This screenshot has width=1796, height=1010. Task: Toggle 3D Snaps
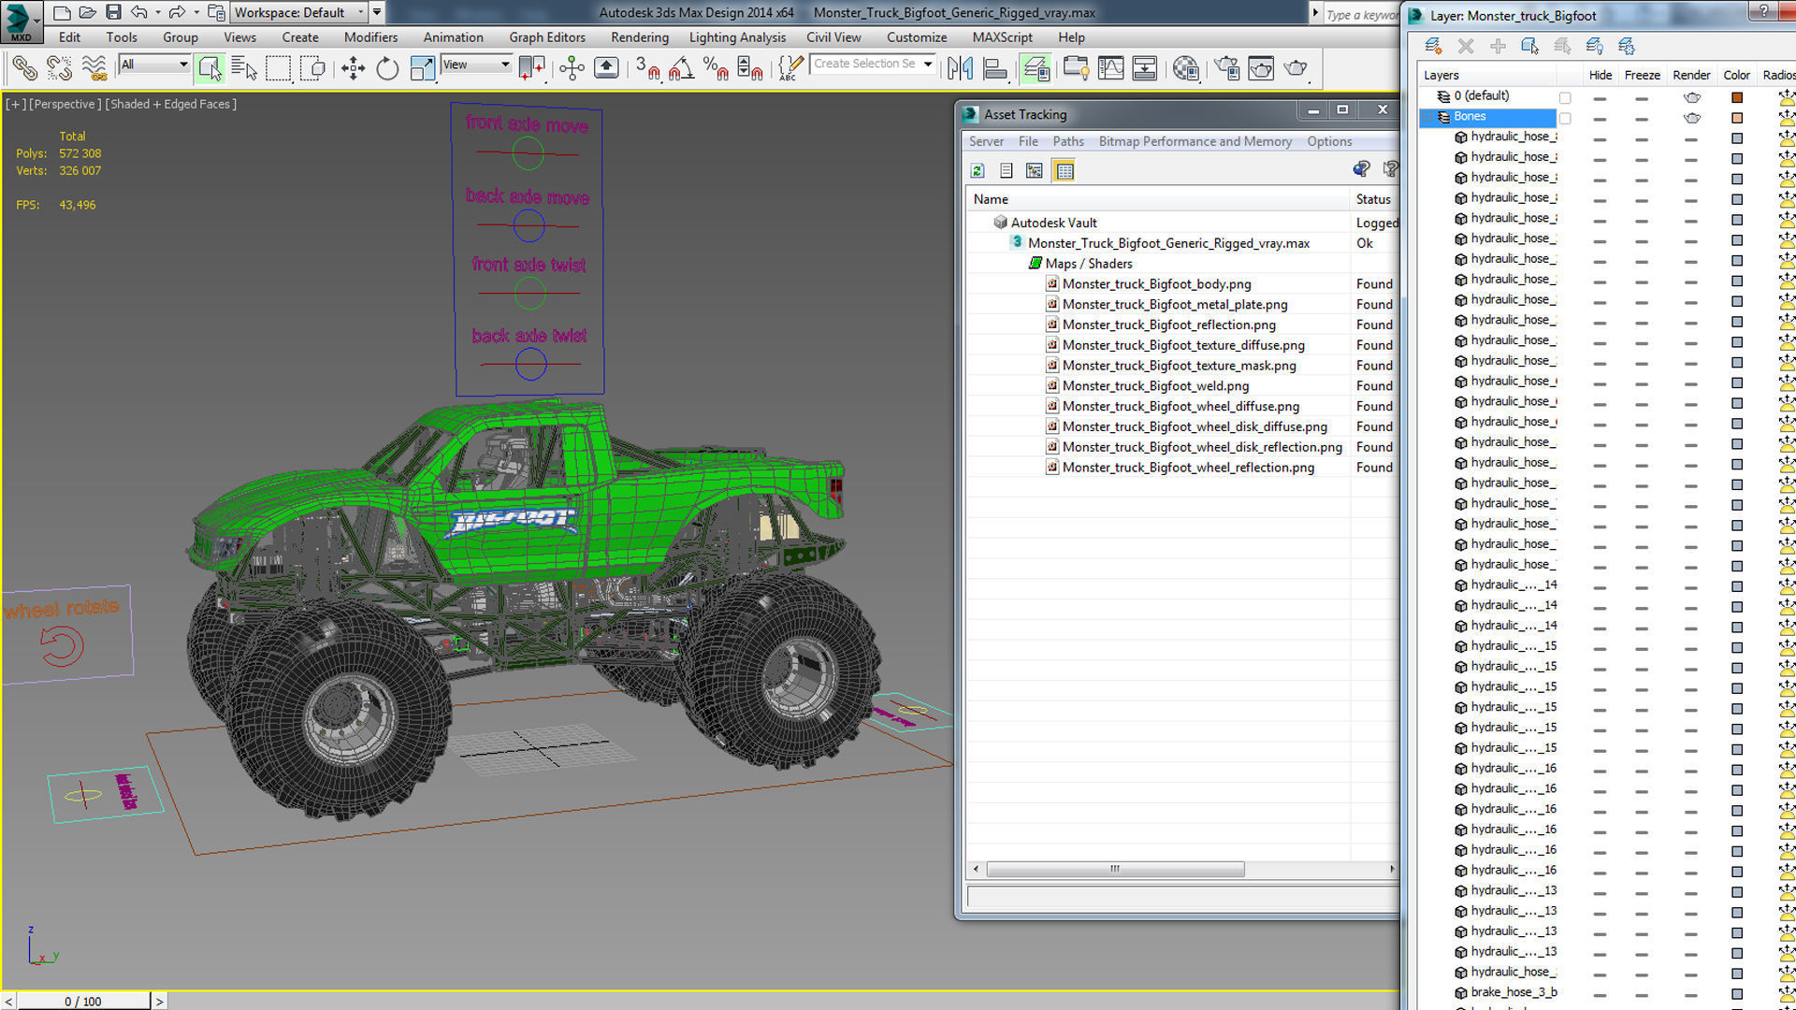(x=647, y=67)
